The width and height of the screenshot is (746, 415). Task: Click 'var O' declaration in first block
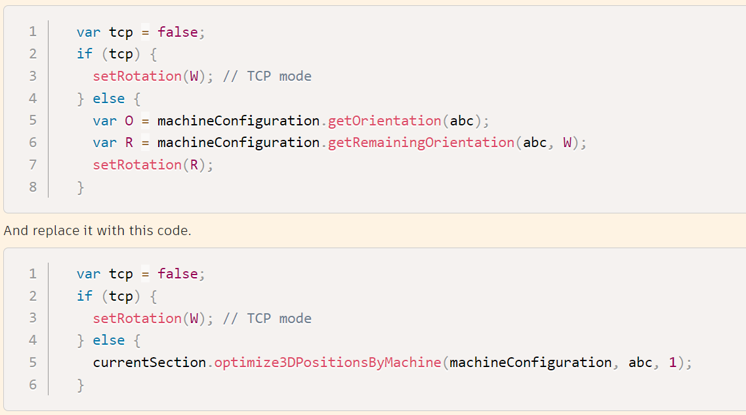tap(114, 120)
